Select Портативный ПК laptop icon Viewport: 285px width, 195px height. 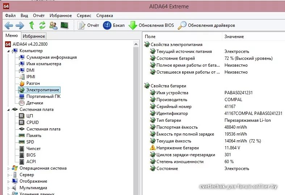tap(22, 96)
